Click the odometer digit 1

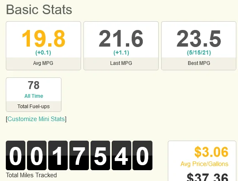(58, 156)
